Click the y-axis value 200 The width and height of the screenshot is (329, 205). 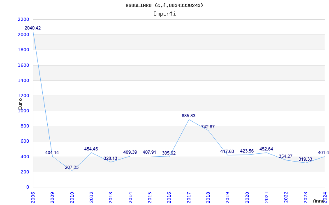click(x=25, y=172)
